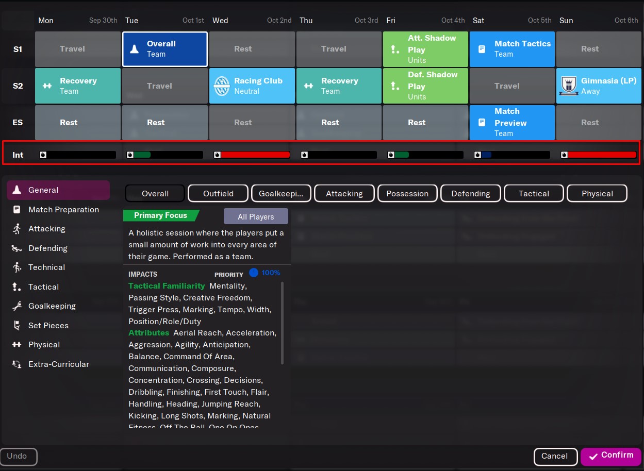This screenshot has height=471, width=644.
Task: Switch to the Outfield session tab
Action: 218,194
